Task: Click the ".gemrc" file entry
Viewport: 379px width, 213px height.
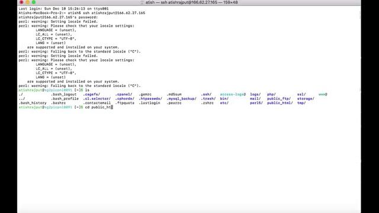Action: pos(145,95)
